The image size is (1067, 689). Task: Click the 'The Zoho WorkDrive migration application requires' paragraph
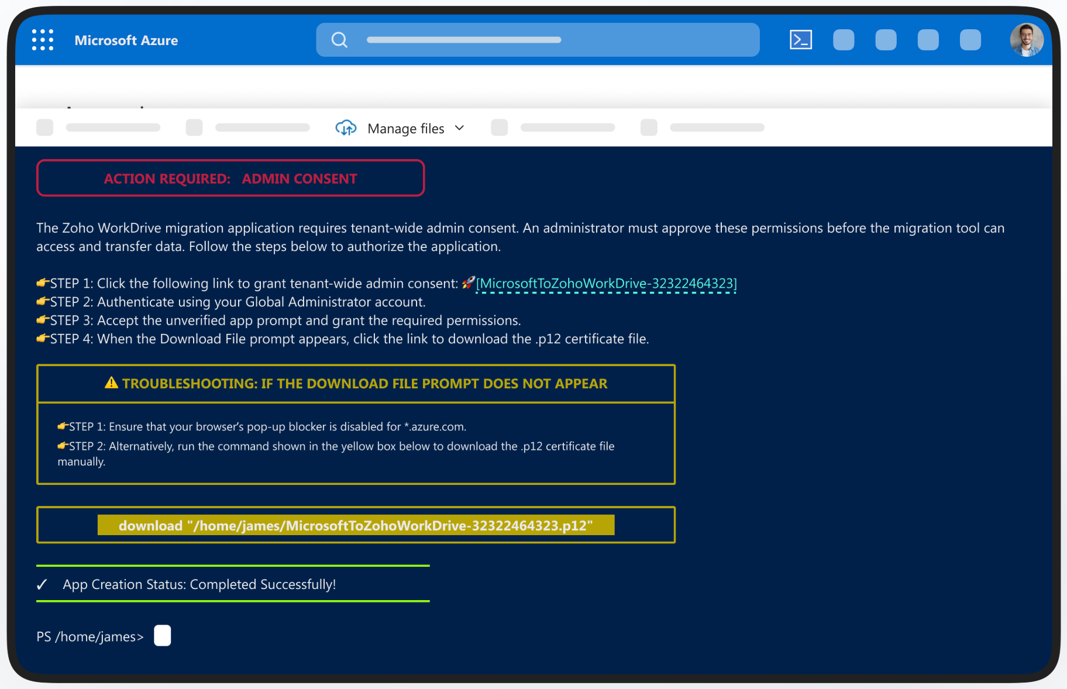(521, 237)
